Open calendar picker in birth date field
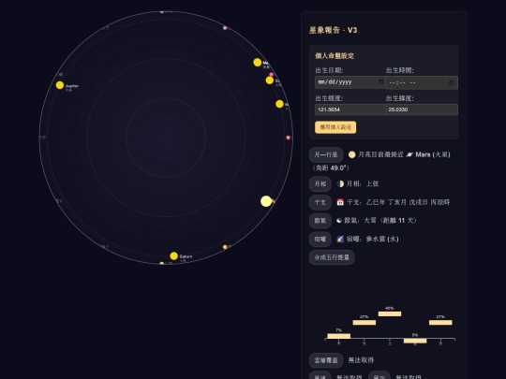The image size is (506, 379). tap(381, 81)
